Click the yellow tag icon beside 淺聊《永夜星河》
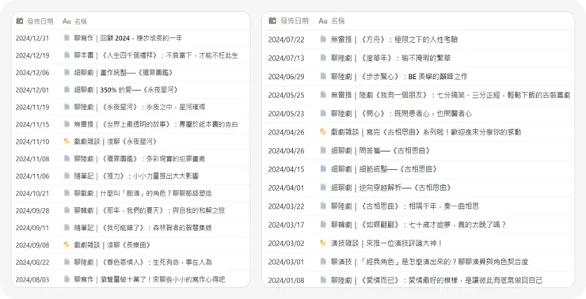Screen dimensions: 586x299 pyautogui.click(x=67, y=141)
